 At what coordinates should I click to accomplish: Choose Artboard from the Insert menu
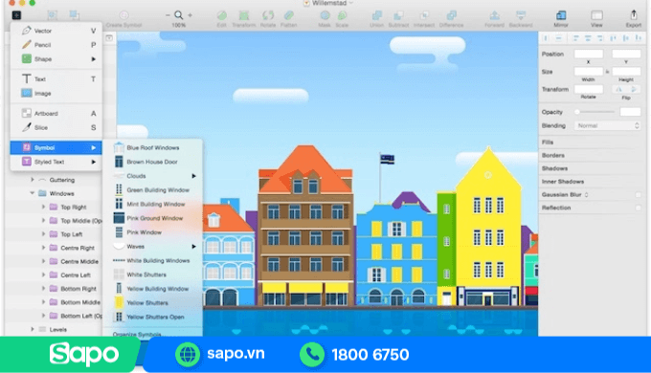click(56, 113)
